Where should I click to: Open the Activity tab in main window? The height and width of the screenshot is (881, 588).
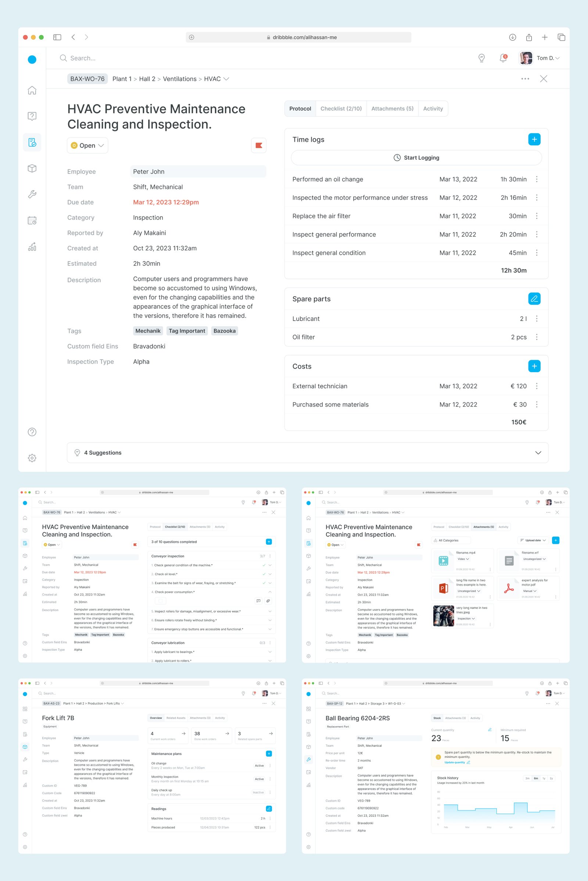(433, 109)
